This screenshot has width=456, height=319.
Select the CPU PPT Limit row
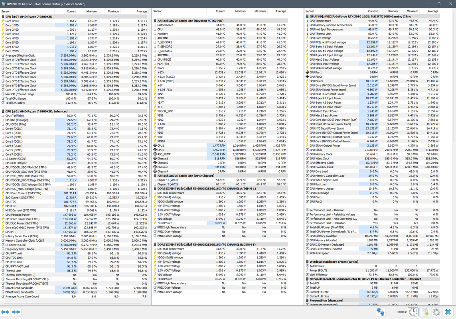[x=75, y=253]
